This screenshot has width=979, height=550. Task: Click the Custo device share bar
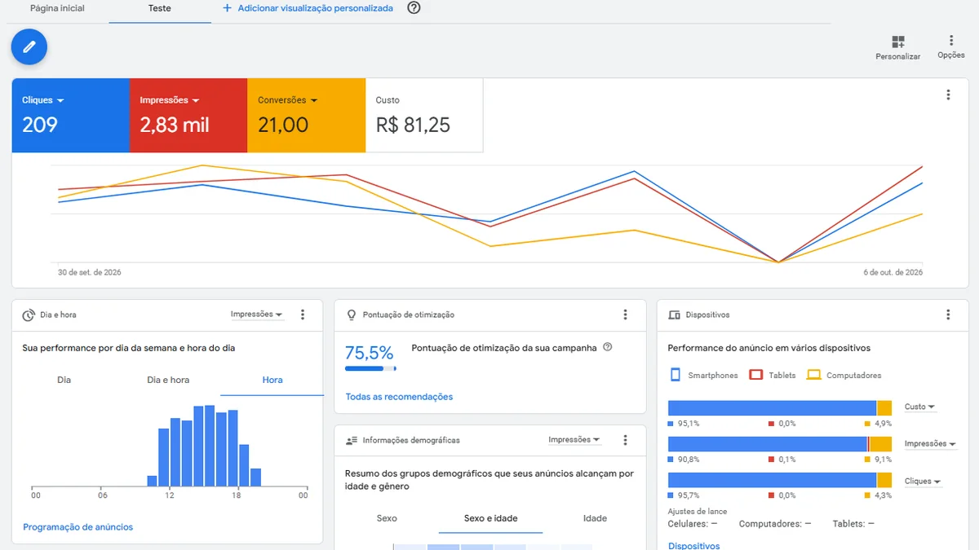point(780,408)
